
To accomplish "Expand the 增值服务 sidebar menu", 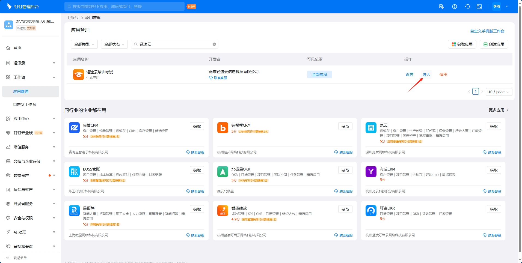I will point(31,147).
